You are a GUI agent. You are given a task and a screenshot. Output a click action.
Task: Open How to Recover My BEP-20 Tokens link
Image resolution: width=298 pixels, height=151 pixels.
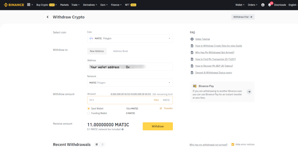[x=214, y=66]
